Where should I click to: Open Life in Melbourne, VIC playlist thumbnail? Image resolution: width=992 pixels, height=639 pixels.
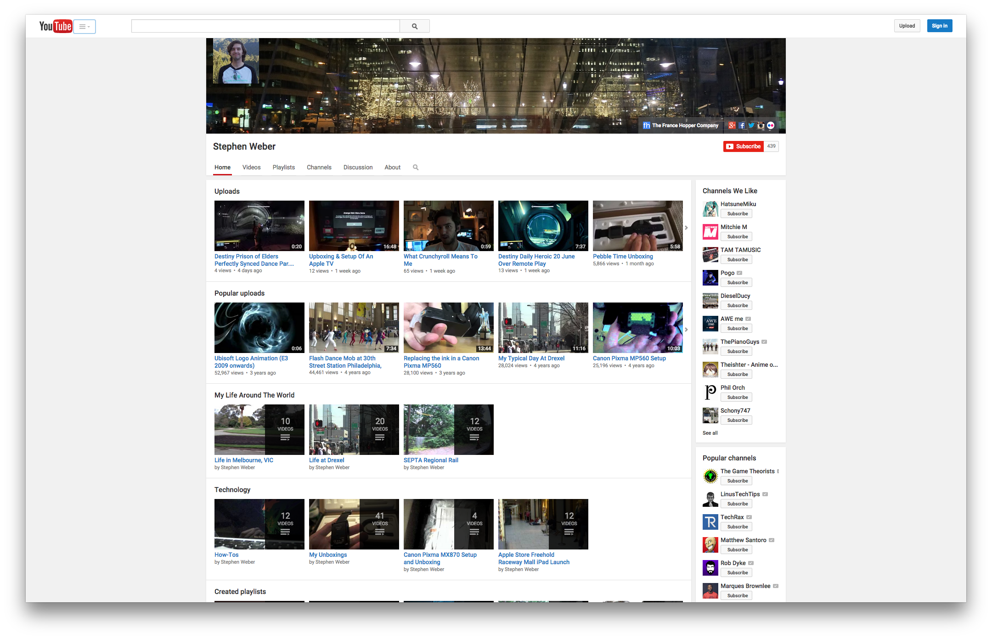pyautogui.click(x=259, y=430)
